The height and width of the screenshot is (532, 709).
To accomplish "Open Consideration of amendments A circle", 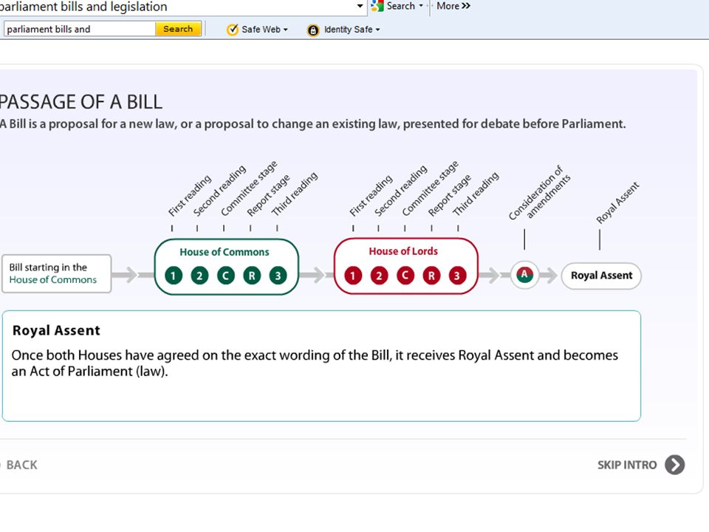I will (524, 275).
